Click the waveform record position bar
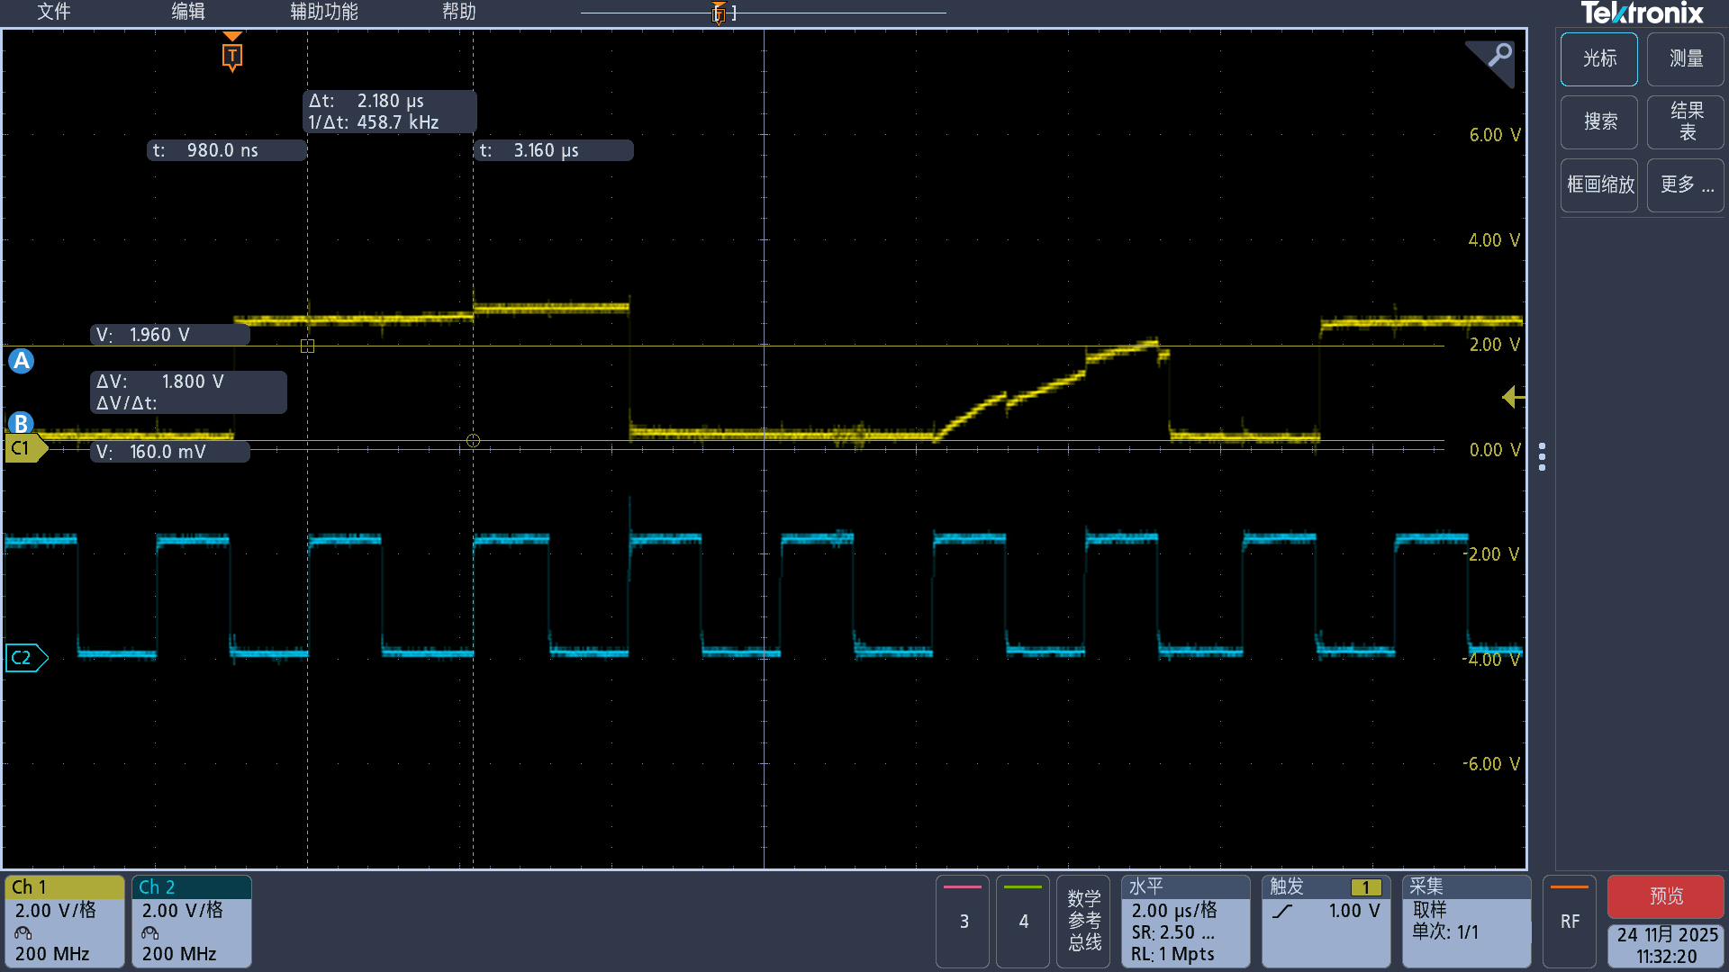The width and height of the screenshot is (1729, 972). (764, 13)
